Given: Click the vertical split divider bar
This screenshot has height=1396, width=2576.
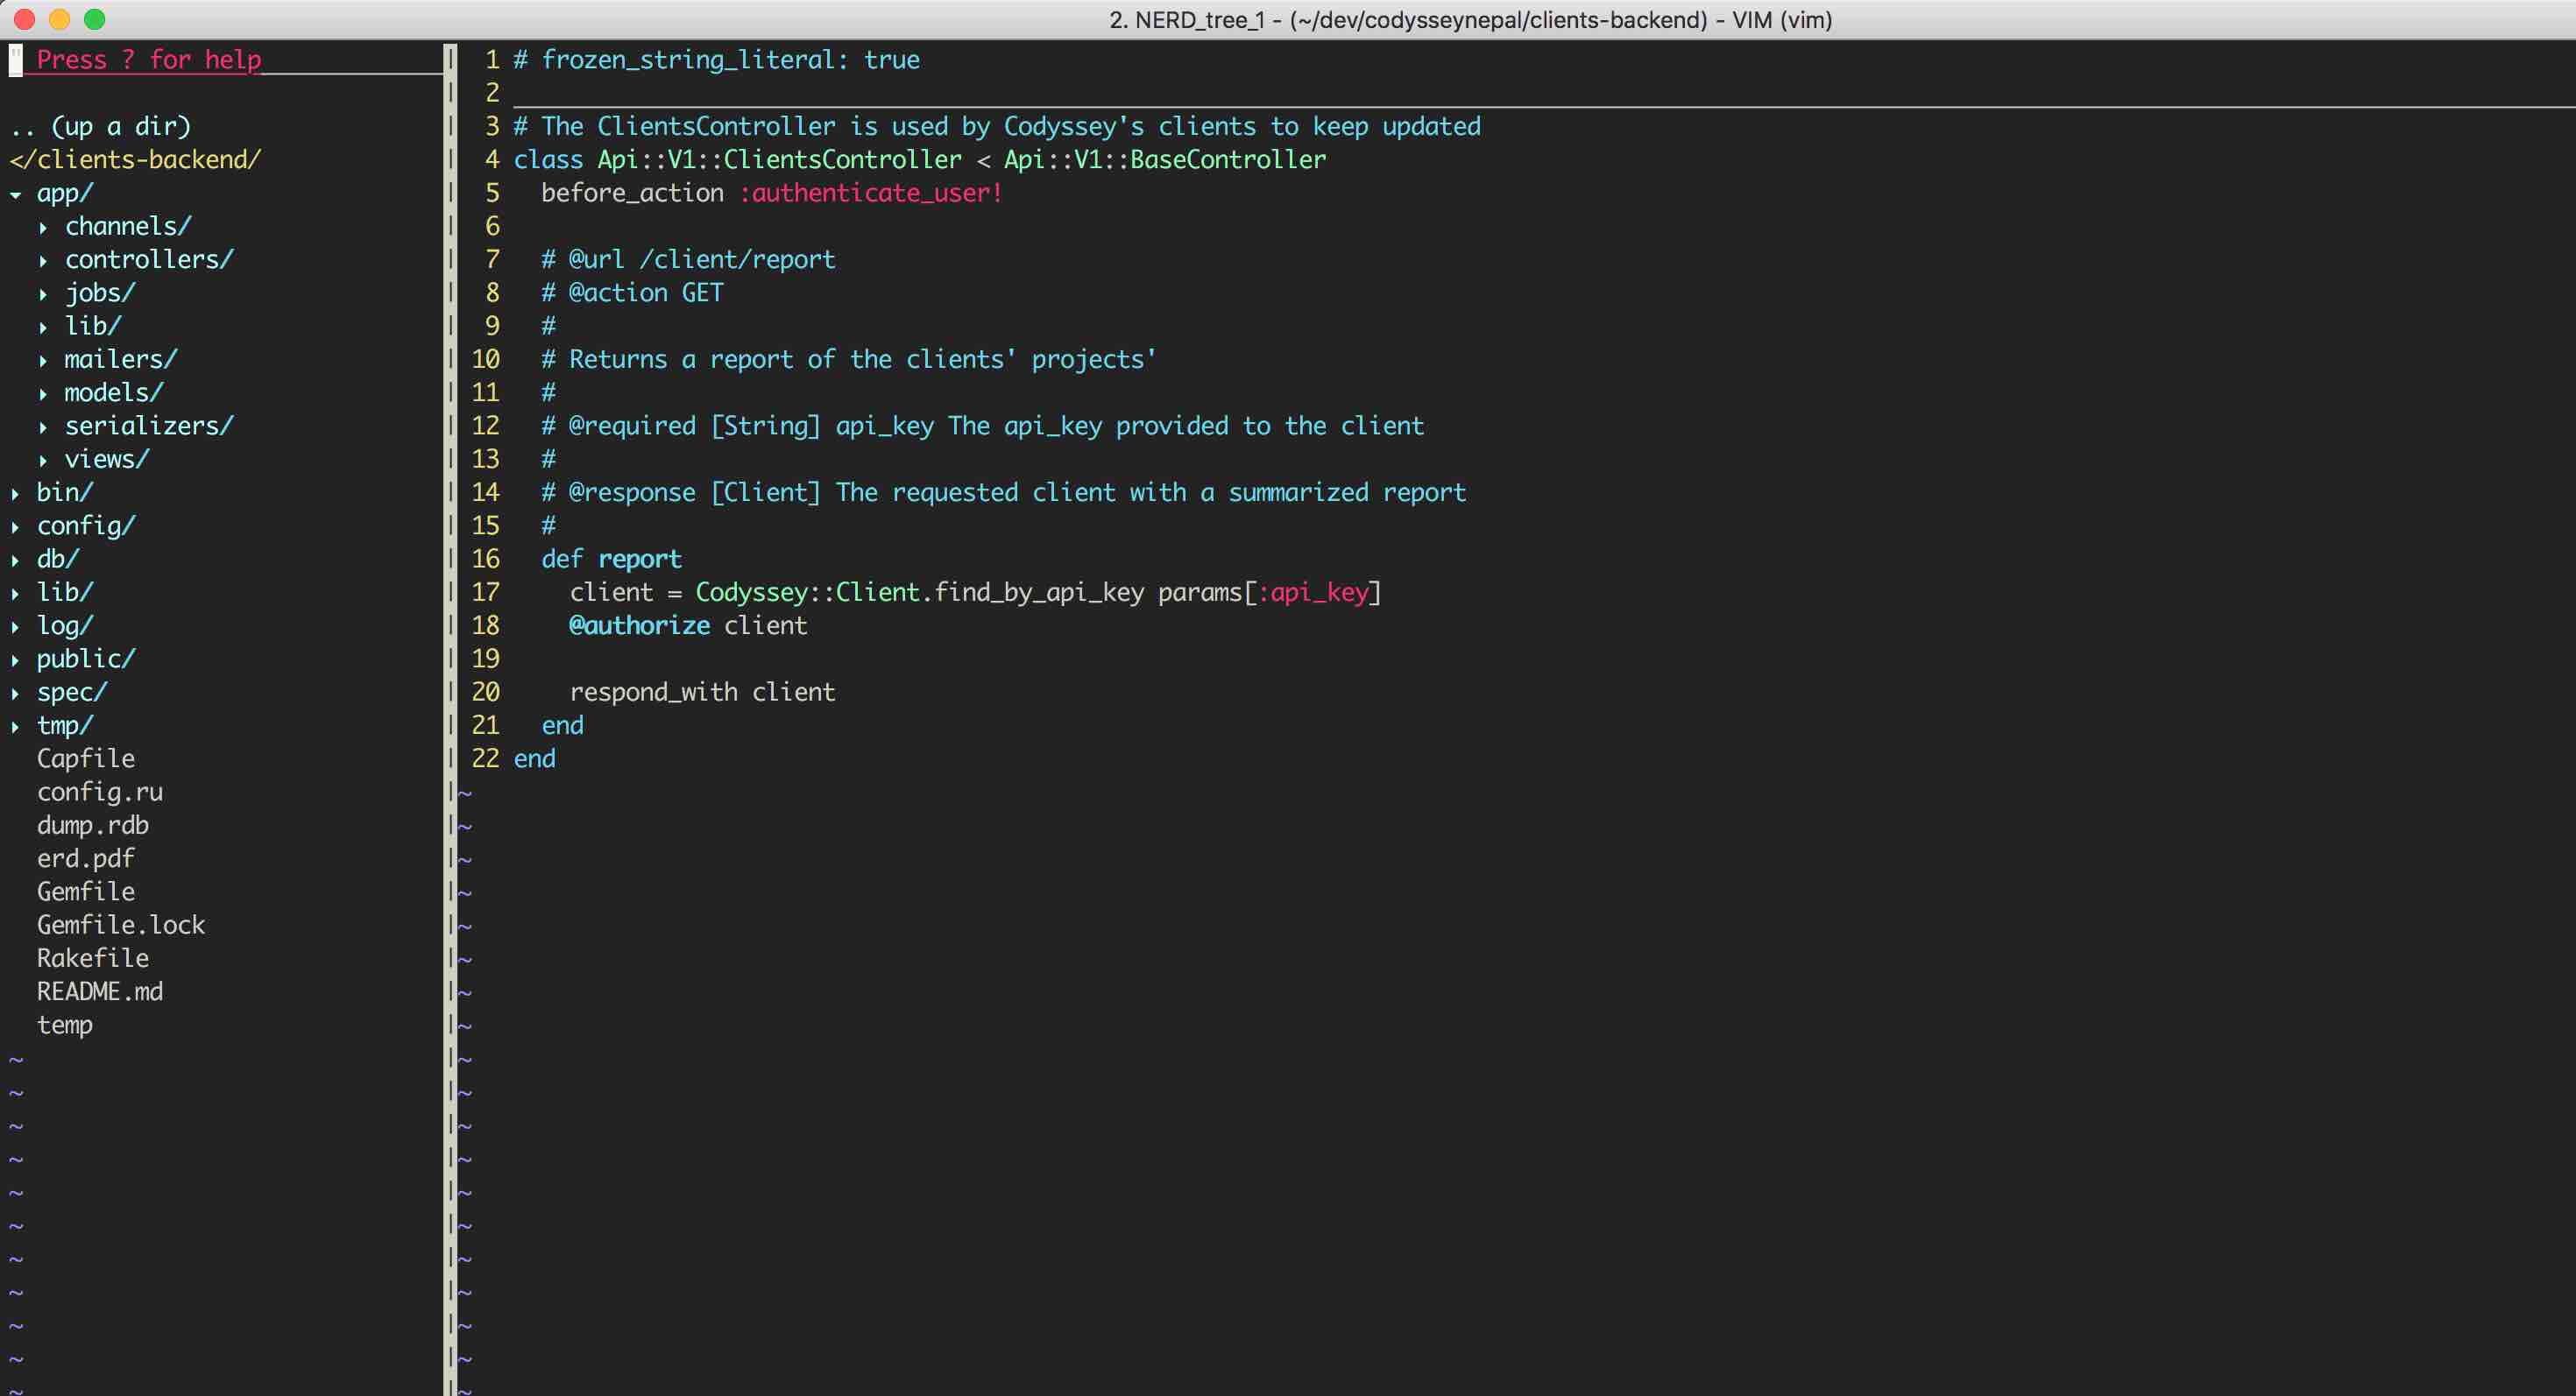Looking at the screenshot, I should [450, 700].
